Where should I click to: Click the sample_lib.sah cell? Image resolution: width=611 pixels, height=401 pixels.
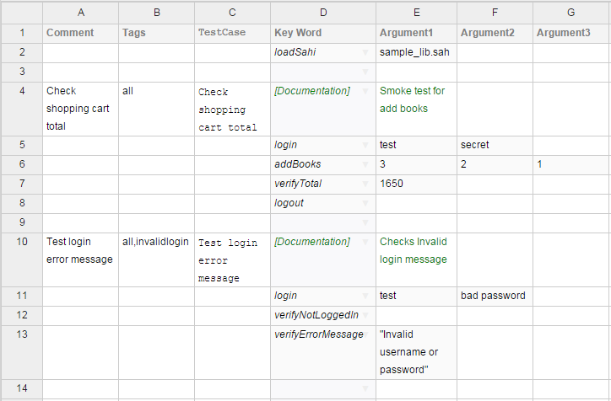click(416, 52)
